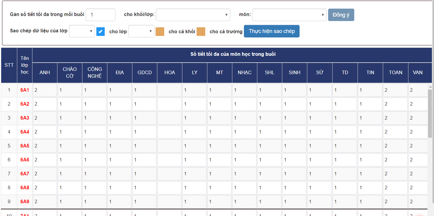Click the TOAN cell for class 6A5

(395, 146)
